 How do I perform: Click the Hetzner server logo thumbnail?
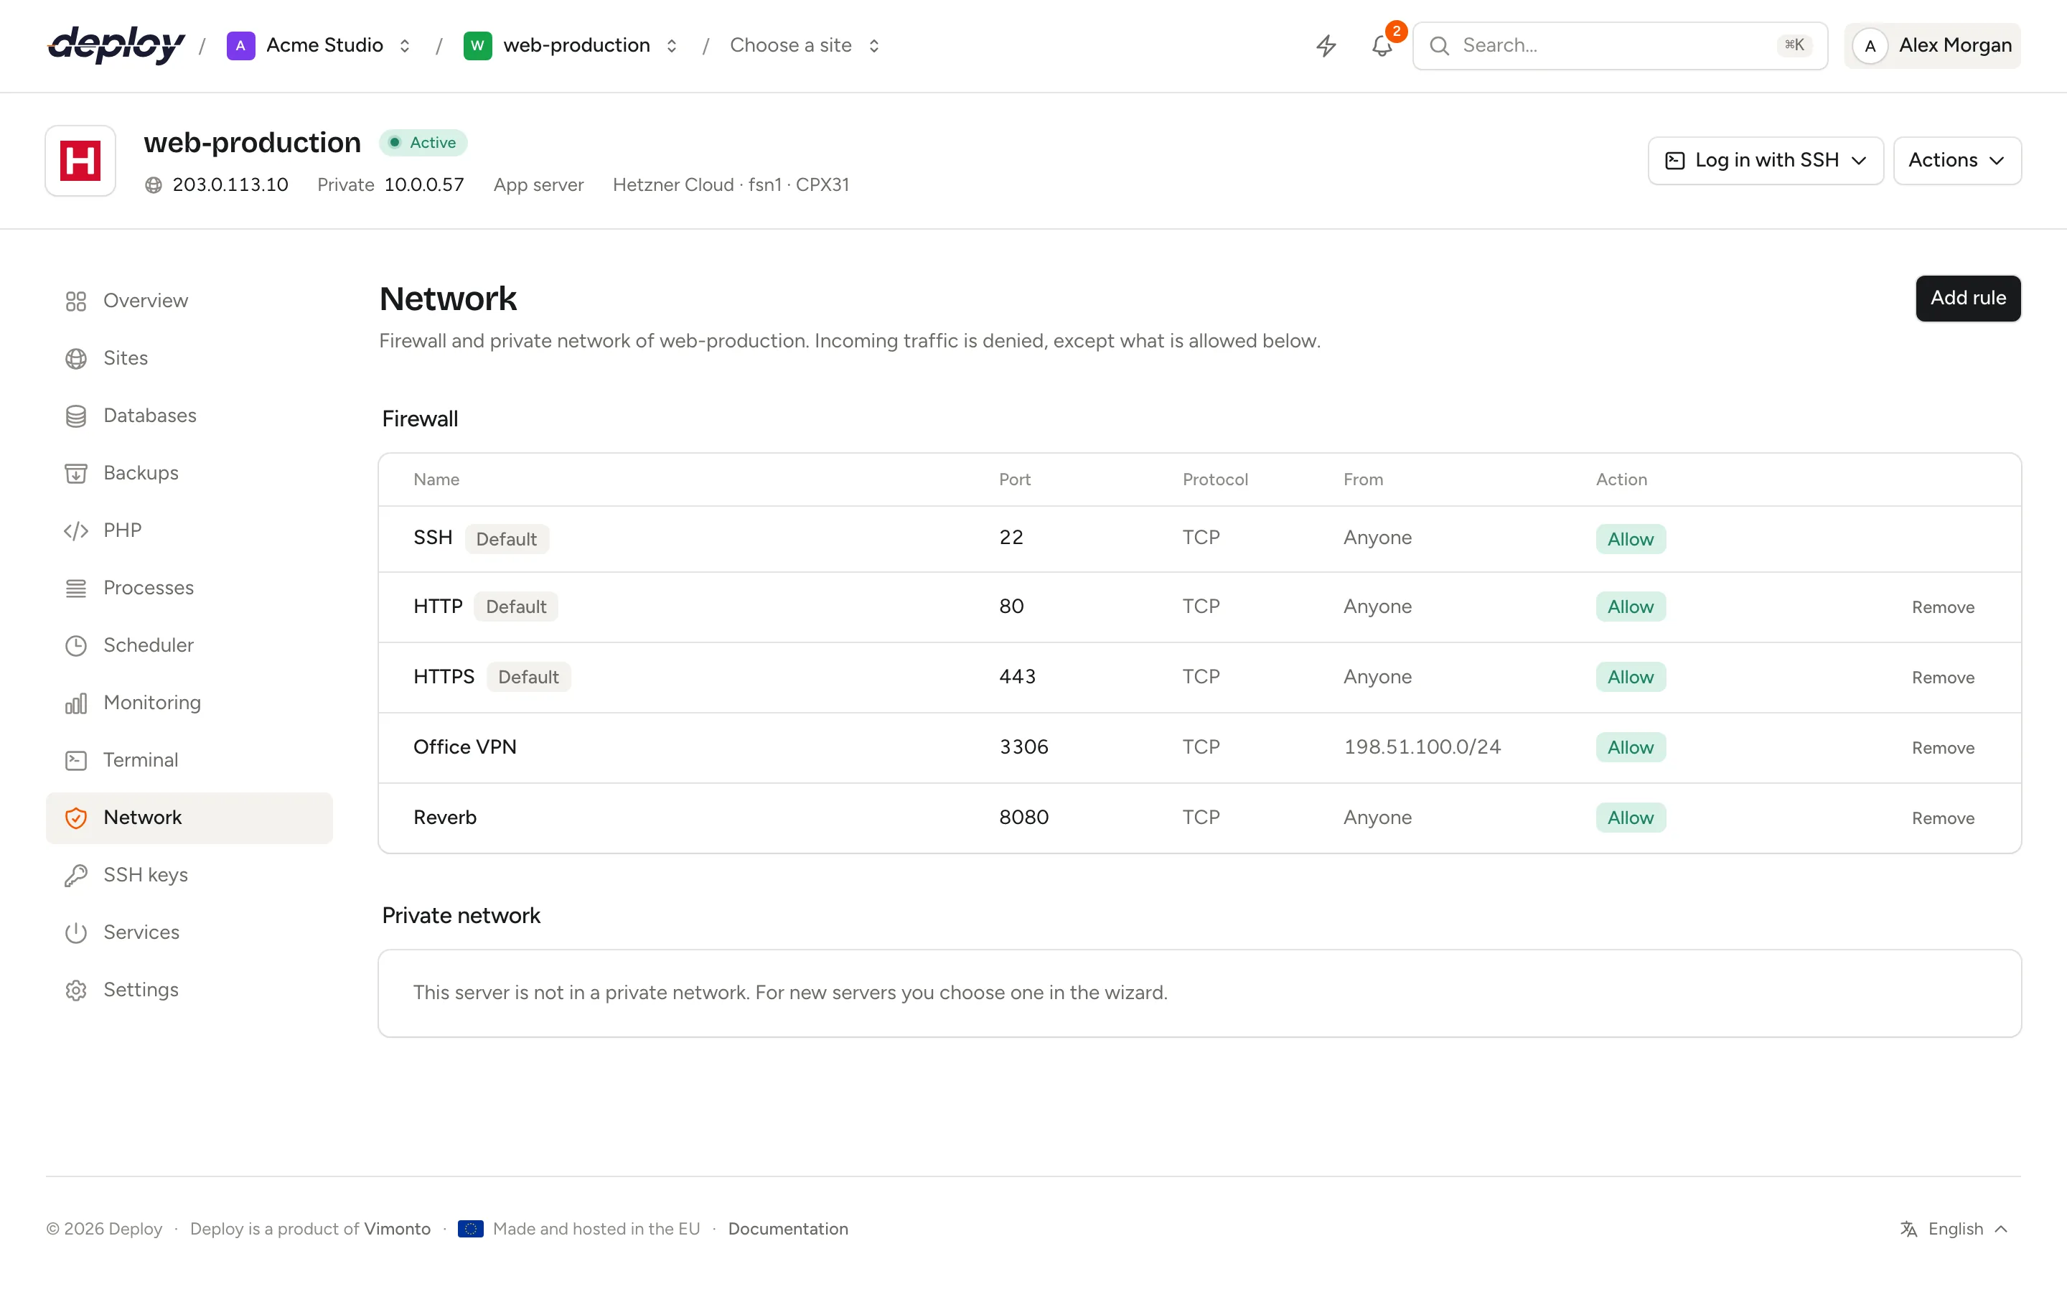(80, 161)
